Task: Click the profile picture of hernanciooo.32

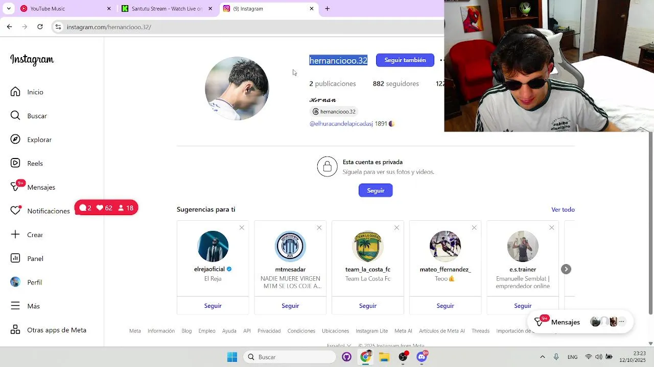Action: point(237,89)
